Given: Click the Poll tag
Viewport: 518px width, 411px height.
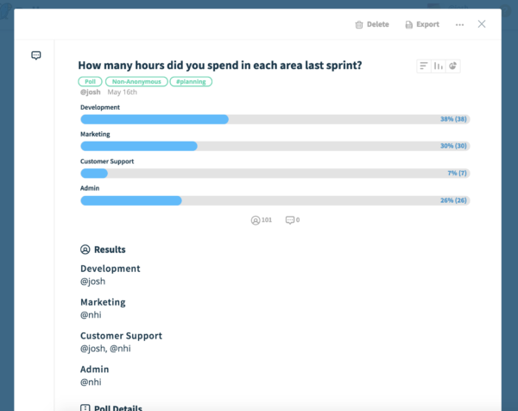Looking at the screenshot, I should click(90, 82).
